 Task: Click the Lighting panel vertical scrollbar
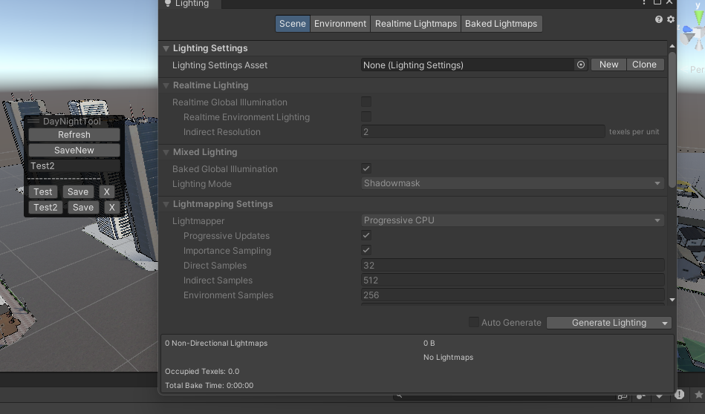[672, 119]
